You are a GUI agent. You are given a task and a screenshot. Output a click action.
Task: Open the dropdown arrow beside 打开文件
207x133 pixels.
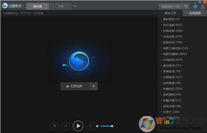click(x=94, y=86)
